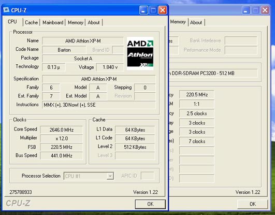The width and height of the screenshot is (275, 215).
Task: Click Version 1.22 in front window
Action: (x=146, y=192)
